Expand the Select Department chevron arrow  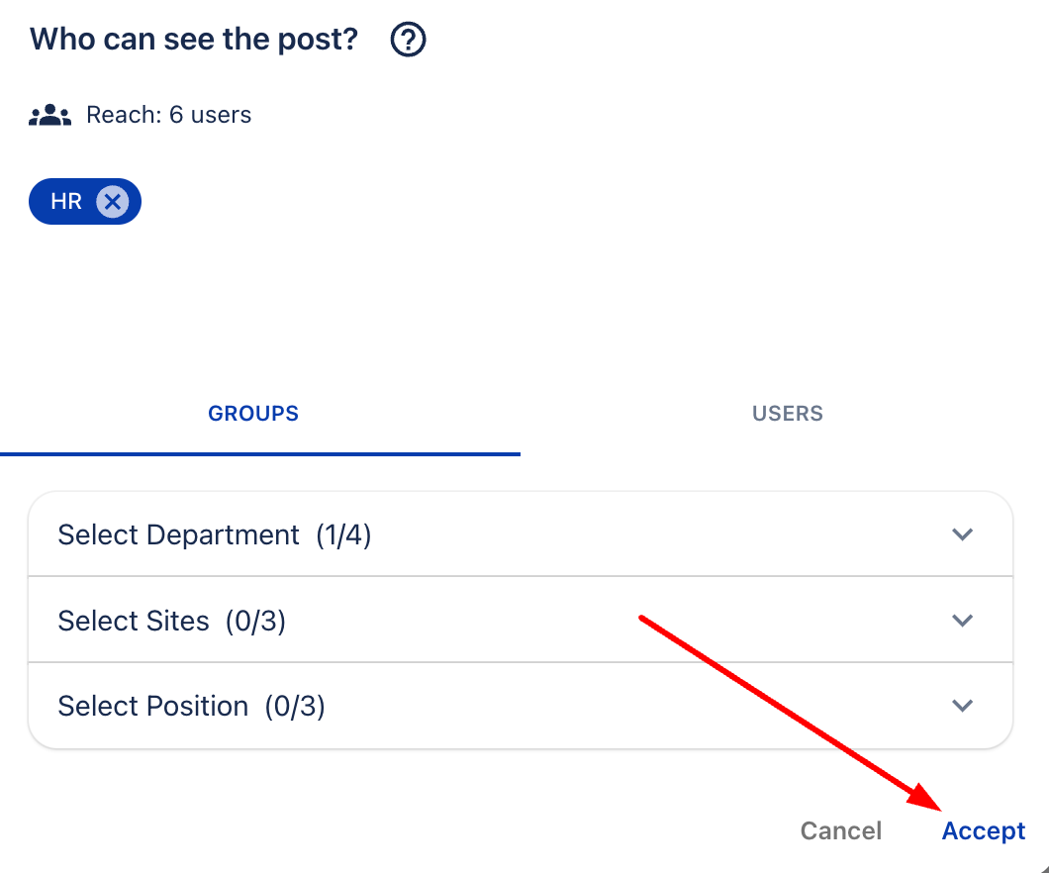click(962, 534)
